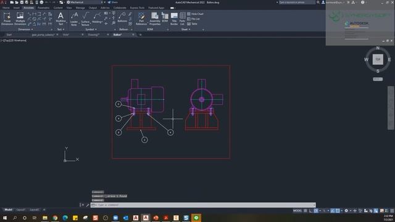Click the TOP face of the ViewCube
The image size is (395, 222).
[378, 59]
